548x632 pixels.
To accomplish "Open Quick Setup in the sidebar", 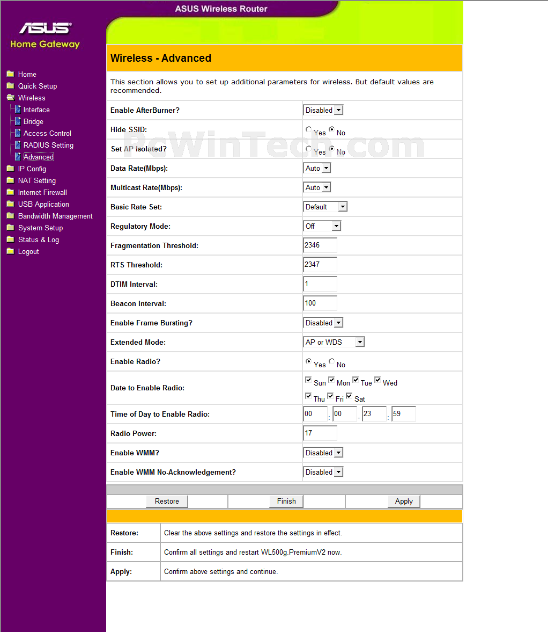I will (x=38, y=86).
